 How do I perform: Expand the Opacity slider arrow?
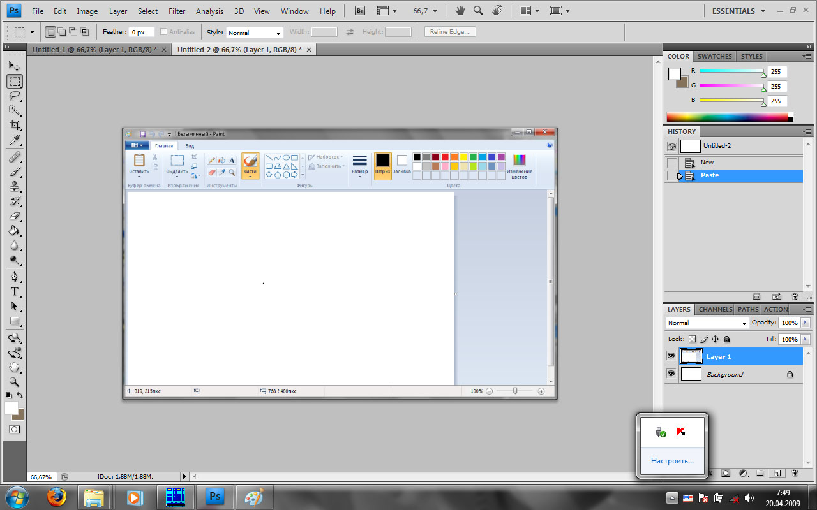(x=806, y=323)
